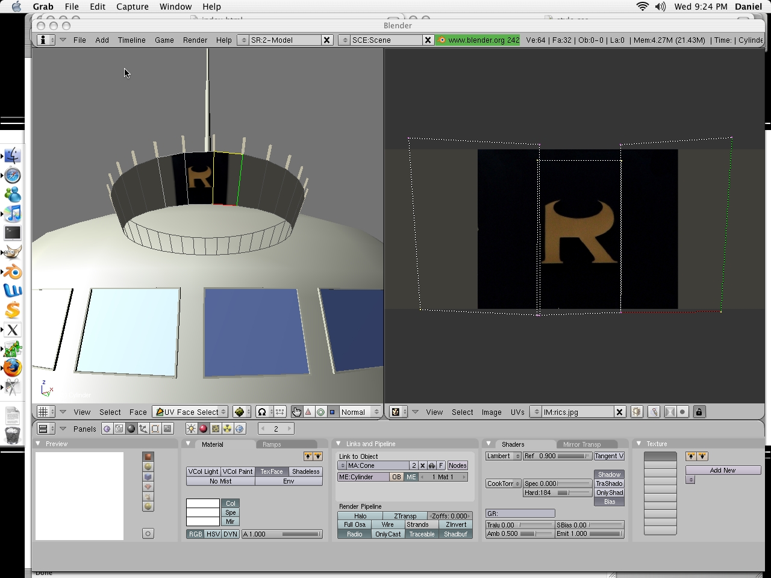Open iTunes from the Dock

[x=13, y=214]
